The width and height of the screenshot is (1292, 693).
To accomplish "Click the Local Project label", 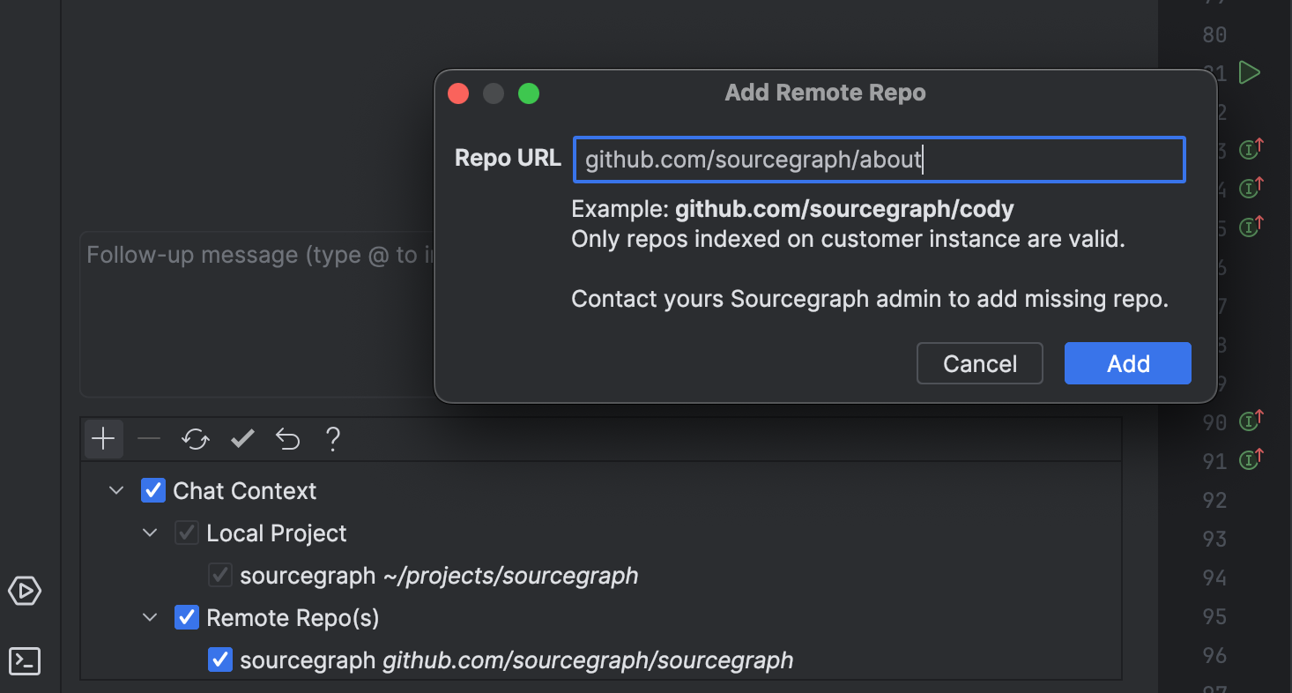I will (277, 533).
